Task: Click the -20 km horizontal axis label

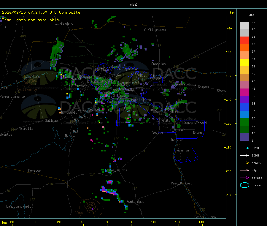Action: [x=11, y=222]
